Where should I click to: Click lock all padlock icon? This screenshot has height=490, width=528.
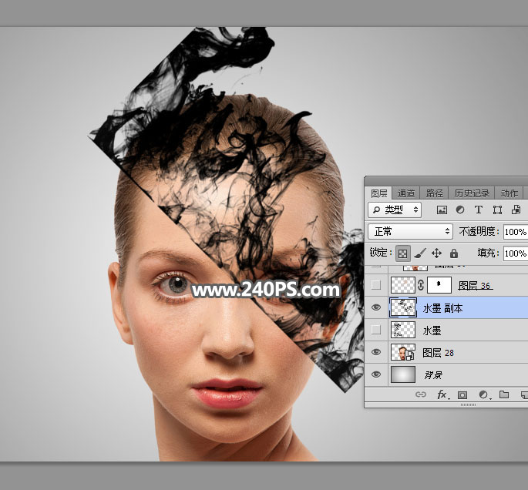point(454,253)
